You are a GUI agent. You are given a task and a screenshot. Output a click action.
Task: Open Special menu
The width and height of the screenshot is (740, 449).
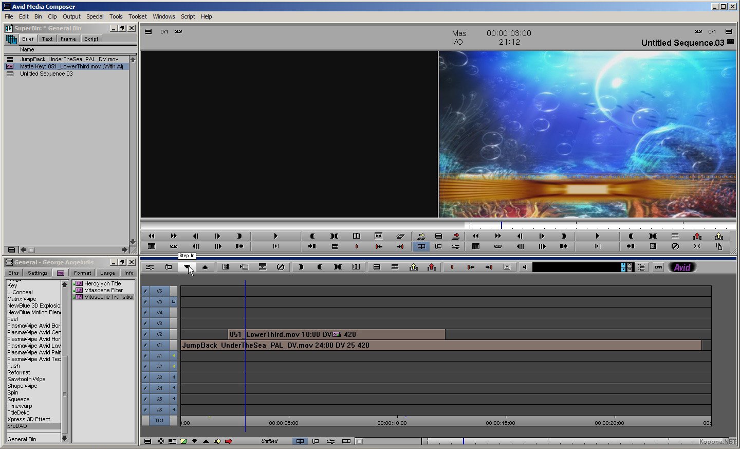pos(95,16)
